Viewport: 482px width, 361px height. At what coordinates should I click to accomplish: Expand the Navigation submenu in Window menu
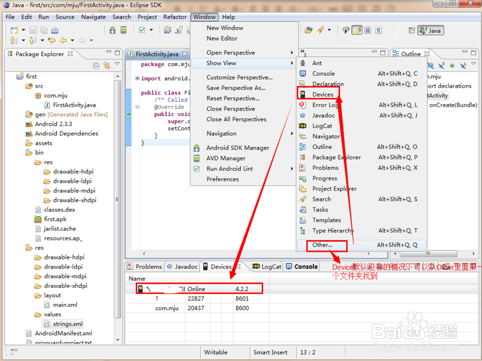tap(221, 133)
